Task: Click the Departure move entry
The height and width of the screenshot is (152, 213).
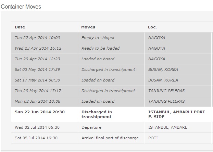Action: [91, 127]
